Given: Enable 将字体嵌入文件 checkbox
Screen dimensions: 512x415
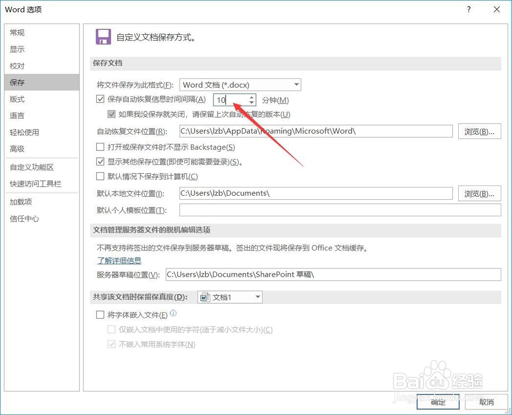Looking at the screenshot, I should (x=100, y=315).
